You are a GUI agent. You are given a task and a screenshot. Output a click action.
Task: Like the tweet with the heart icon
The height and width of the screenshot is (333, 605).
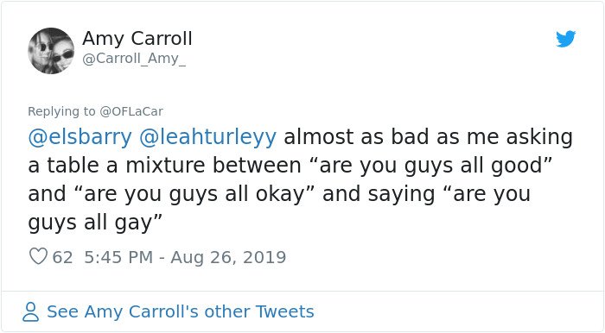click(x=38, y=256)
